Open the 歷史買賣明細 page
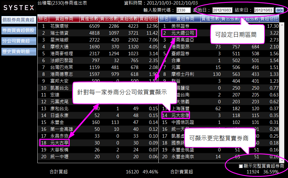This screenshot has height=178, width=288. pyautogui.click(x=19, y=52)
